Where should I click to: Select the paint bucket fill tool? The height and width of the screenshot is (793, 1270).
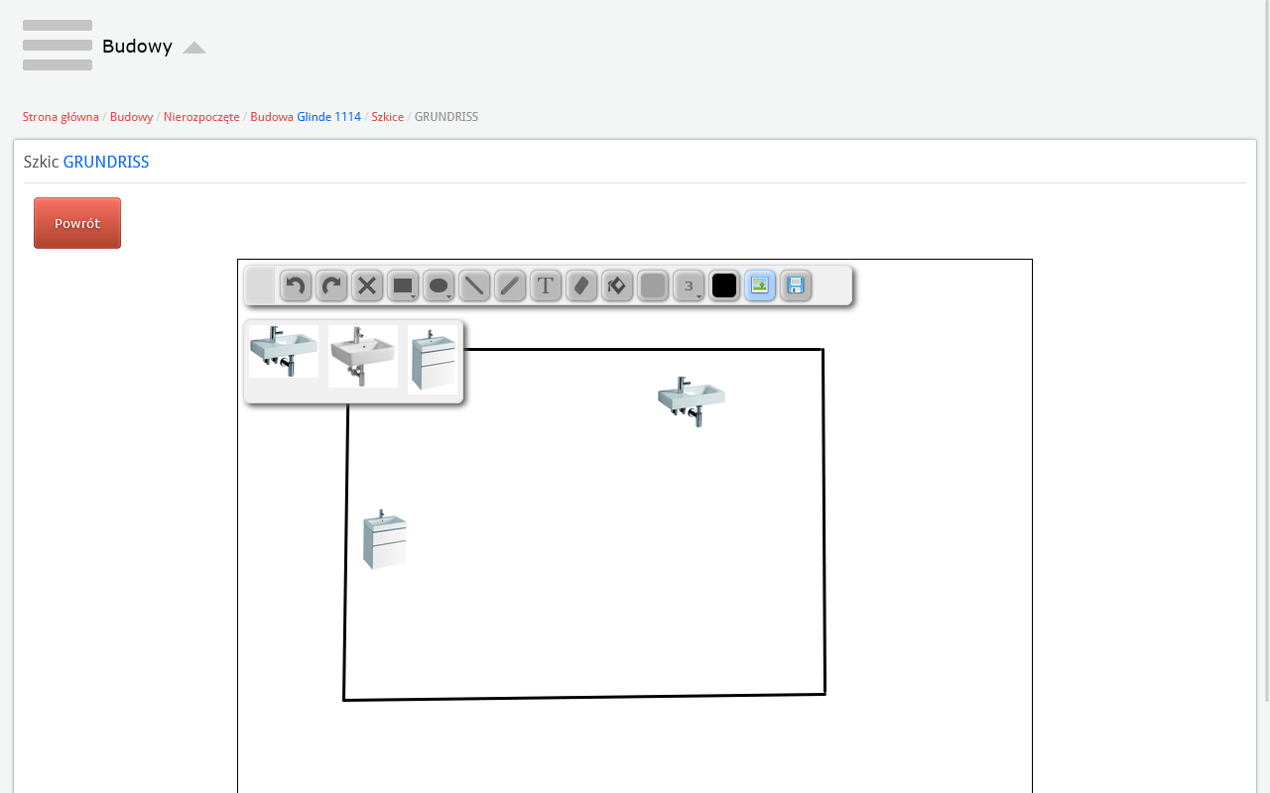click(x=617, y=286)
